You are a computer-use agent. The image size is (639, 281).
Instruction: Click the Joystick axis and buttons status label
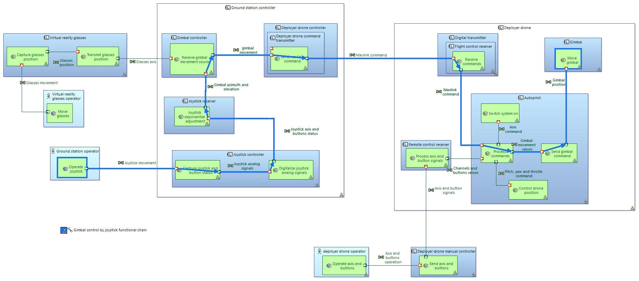pyautogui.click(x=305, y=131)
